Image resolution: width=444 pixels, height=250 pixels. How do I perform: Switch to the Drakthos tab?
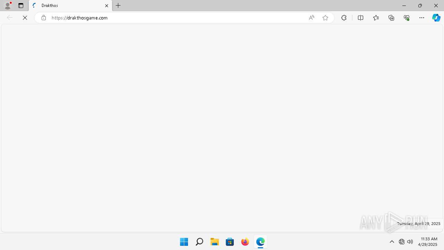tap(71, 6)
